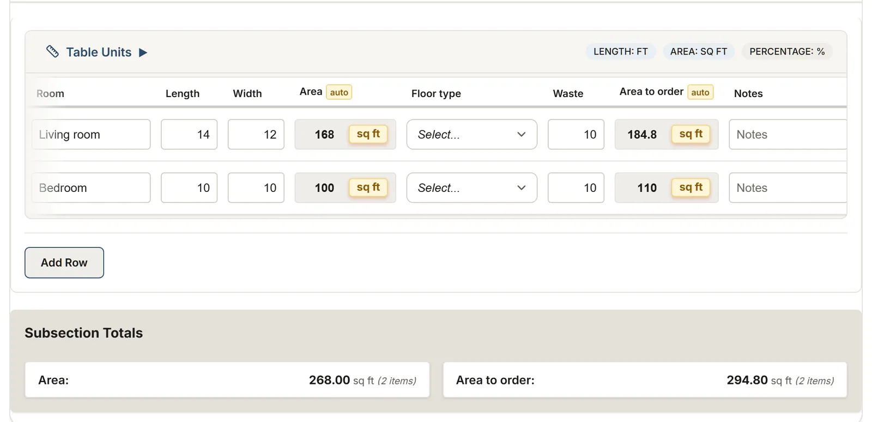This screenshot has height=422, width=872.
Task: Click the Living room width field showing 12
Action: click(x=256, y=134)
